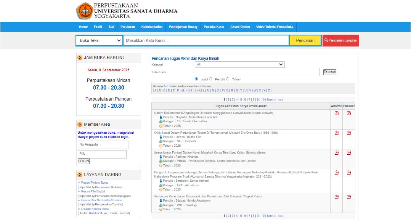Open full text PDF for Hubungan Kecerdasan Emosional

348,197
